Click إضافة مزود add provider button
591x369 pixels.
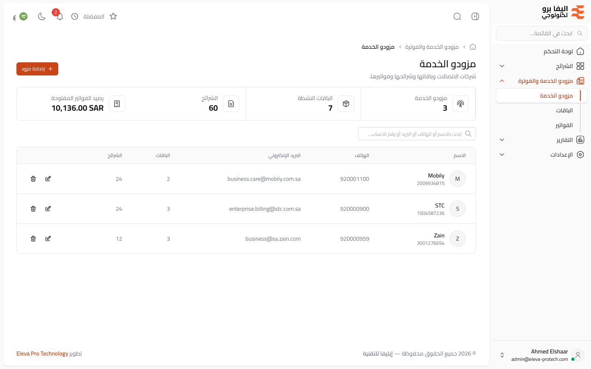(37, 69)
